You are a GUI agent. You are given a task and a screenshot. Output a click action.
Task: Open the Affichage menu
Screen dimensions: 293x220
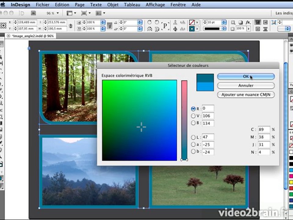point(155,5)
